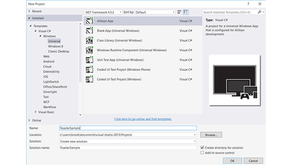This screenshot has height=165, width=292.
Task: Collapse the Visual C# tree node
Action: [36, 31]
